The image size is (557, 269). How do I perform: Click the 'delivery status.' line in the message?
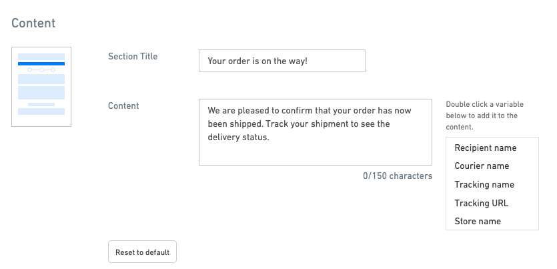tap(238, 138)
